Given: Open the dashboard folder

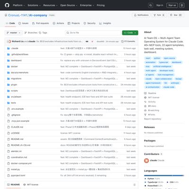Looking at the screenshot, I should point(16,60).
